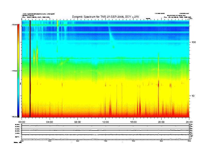The width and height of the screenshot is (204, 157).
Task: Select the 08:00 time axis label
Action: coord(78,122)
